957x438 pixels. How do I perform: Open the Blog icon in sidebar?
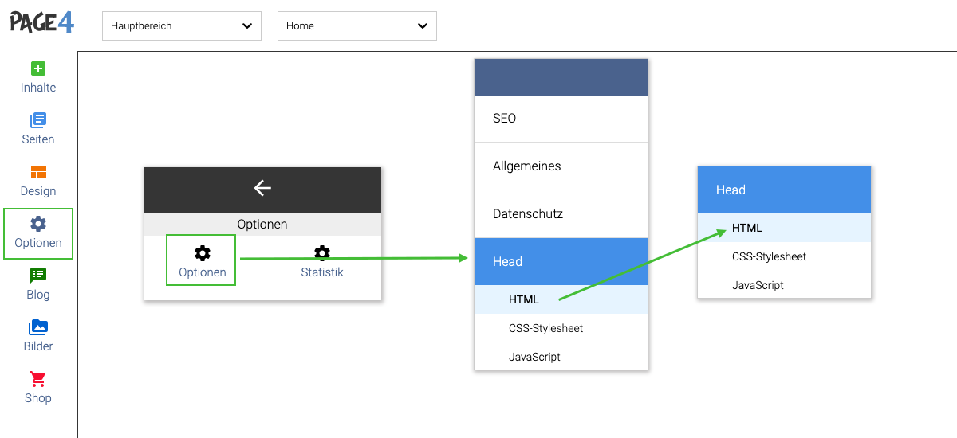(38, 276)
